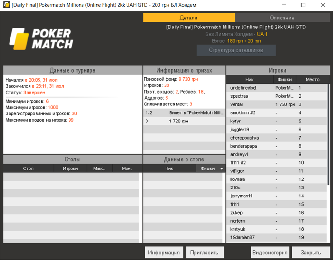Click prize row 1-2 Билет
This screenshot has height=262, width=333.
[x=185, y=113]
